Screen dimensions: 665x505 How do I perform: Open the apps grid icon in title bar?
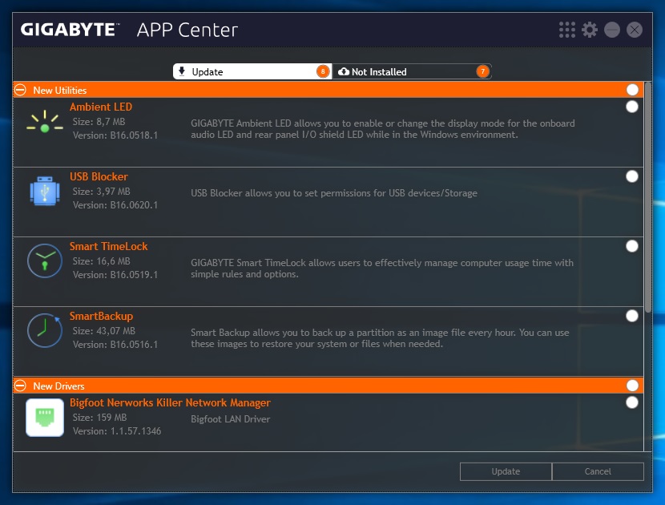coord(567,30)
